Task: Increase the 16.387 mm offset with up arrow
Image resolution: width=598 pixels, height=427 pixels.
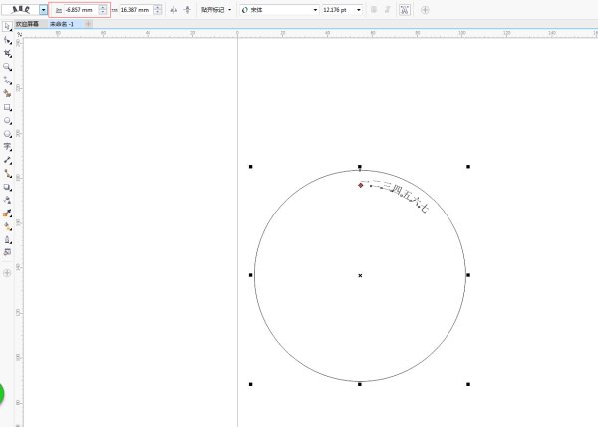Action: [x=158, y=7]
